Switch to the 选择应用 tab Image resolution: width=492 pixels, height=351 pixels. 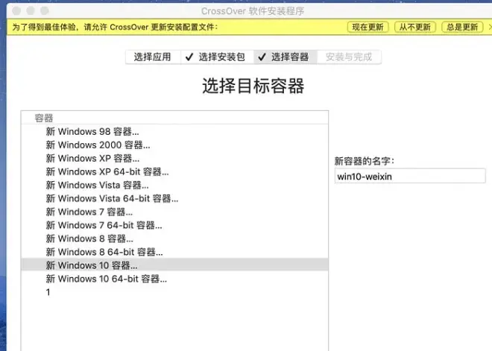pos(153,57)
